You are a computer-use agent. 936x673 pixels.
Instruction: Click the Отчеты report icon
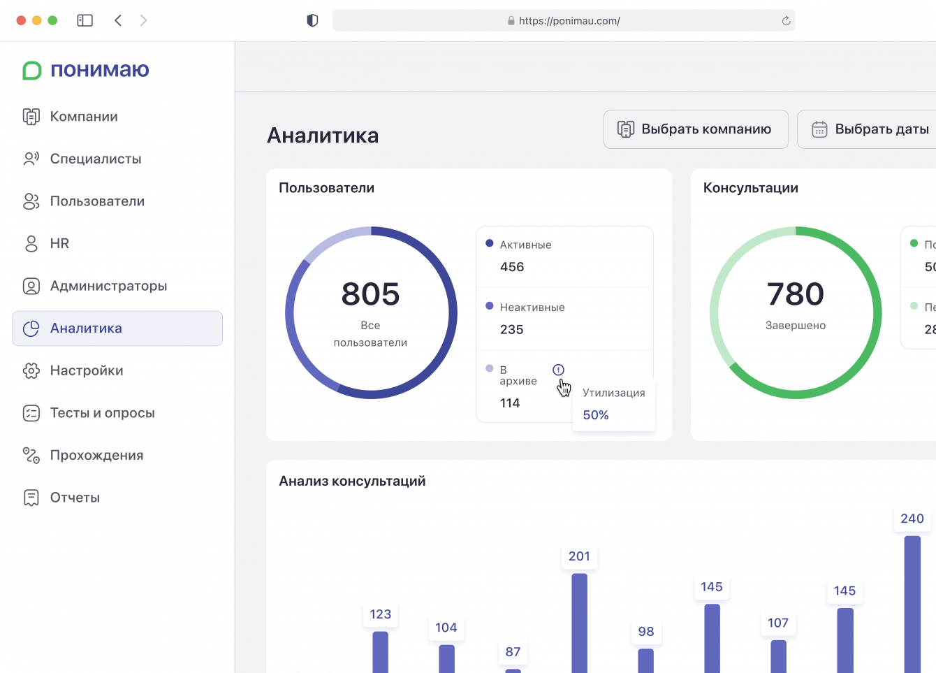[x=31, y=498]
